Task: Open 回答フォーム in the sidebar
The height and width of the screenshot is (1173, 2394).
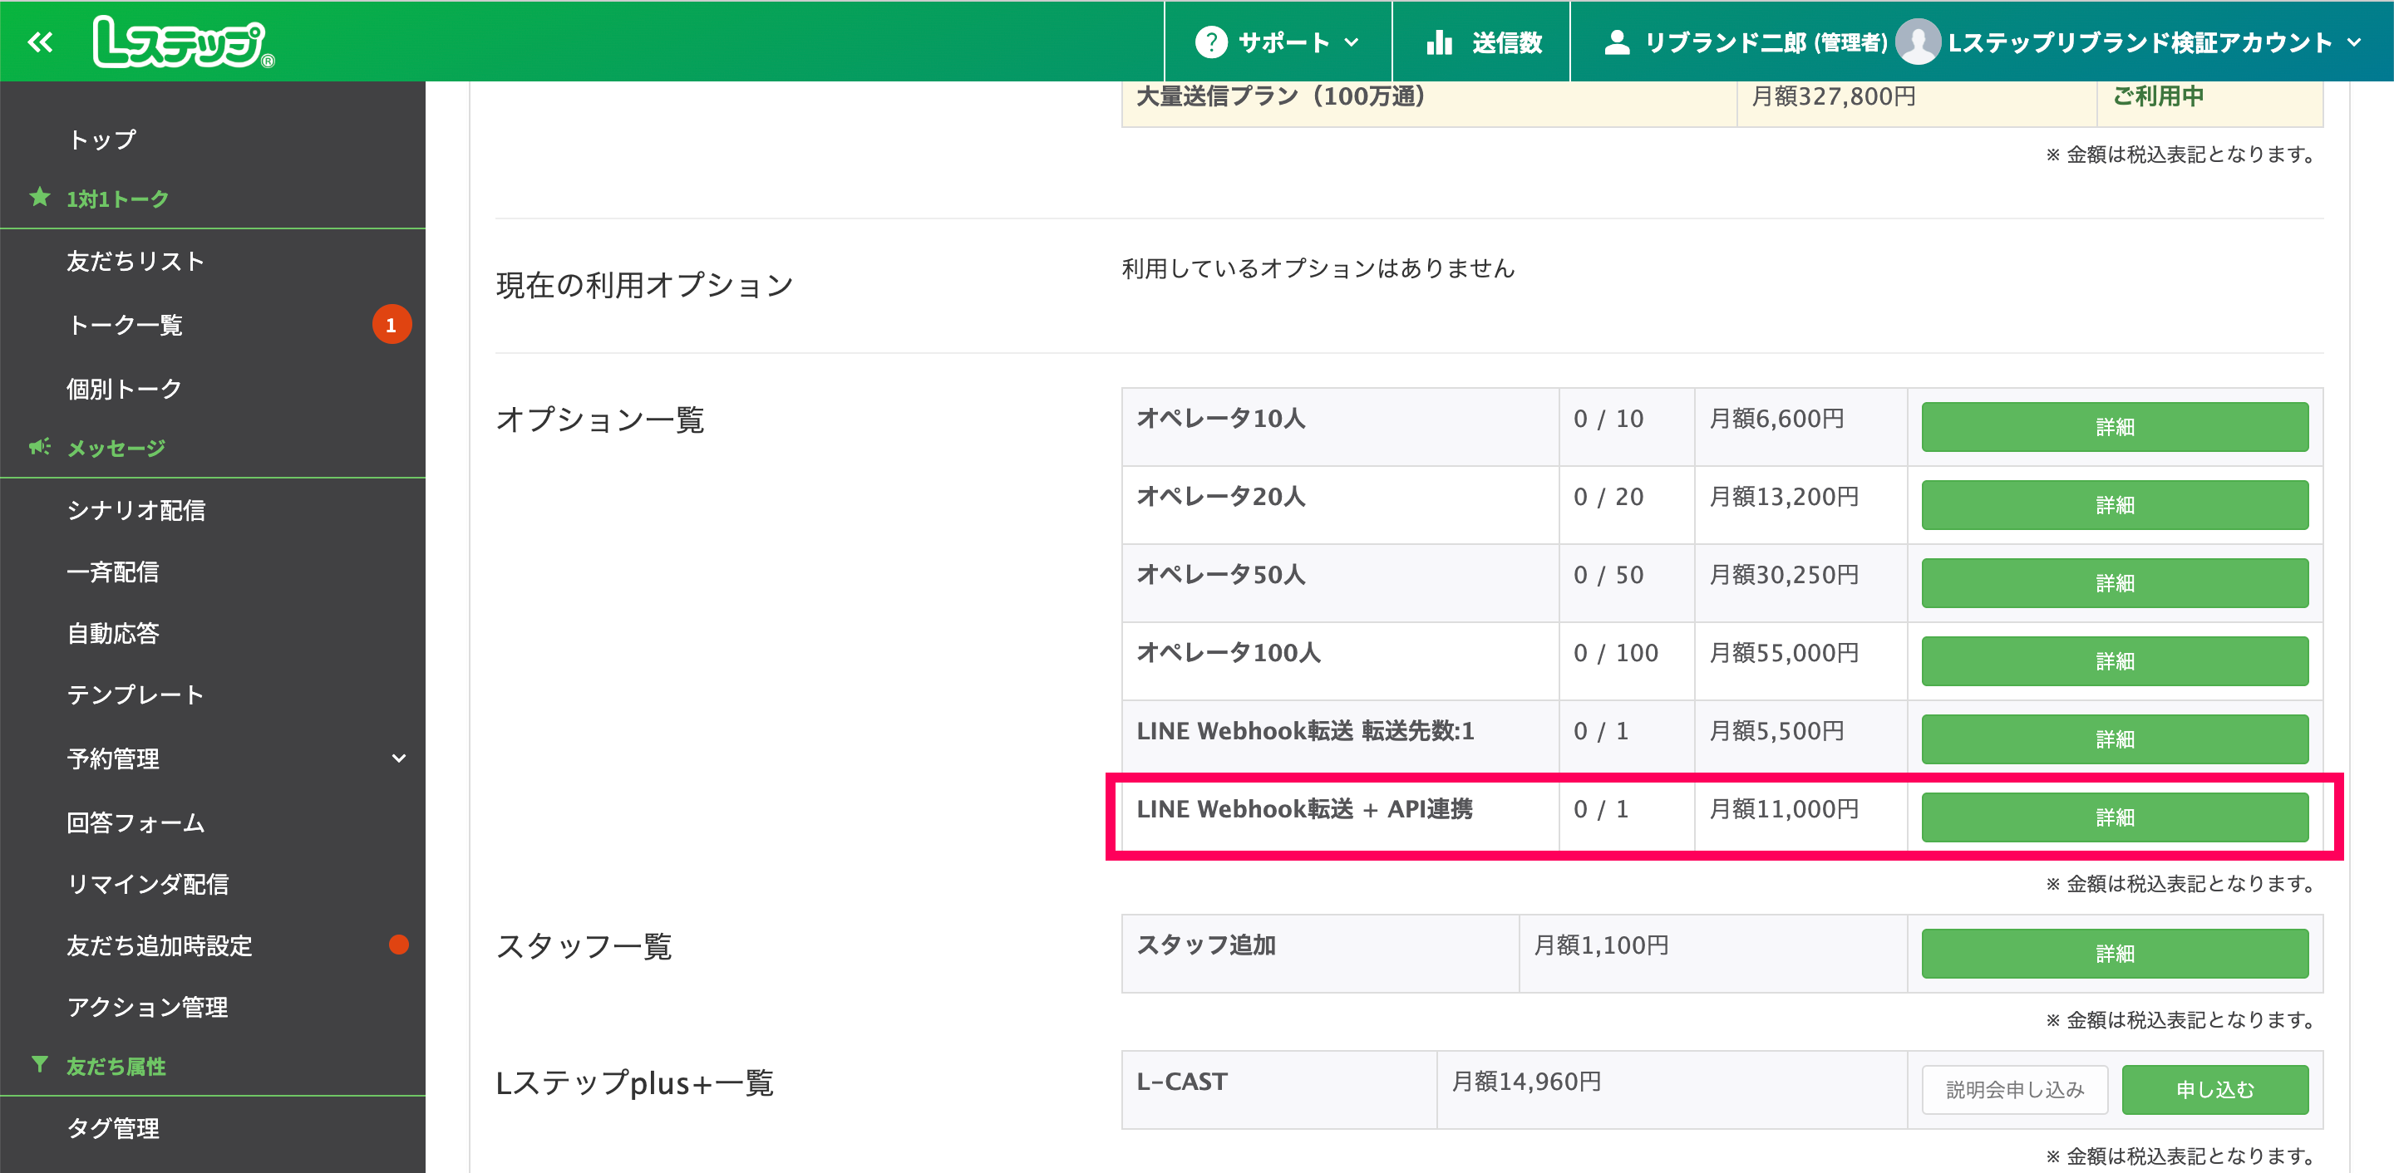Action: [x=135, y=823]
